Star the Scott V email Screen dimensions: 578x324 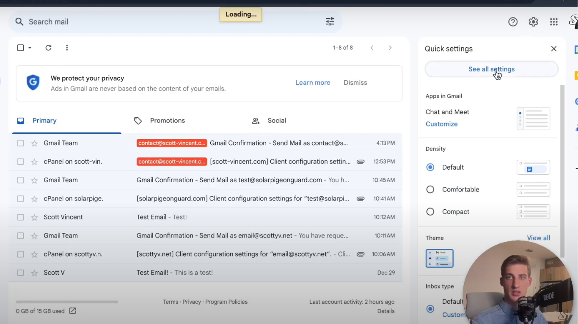[x=34, y=273]
